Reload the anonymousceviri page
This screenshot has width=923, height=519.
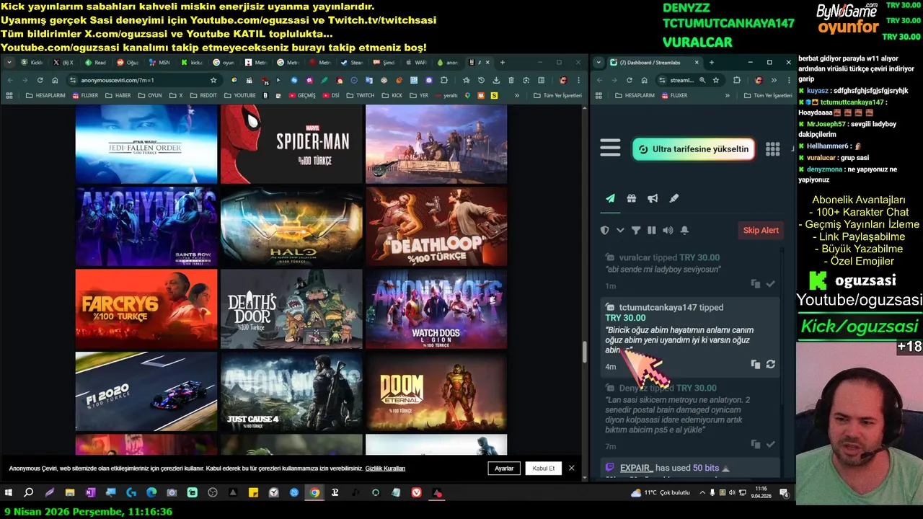[40, 80]
